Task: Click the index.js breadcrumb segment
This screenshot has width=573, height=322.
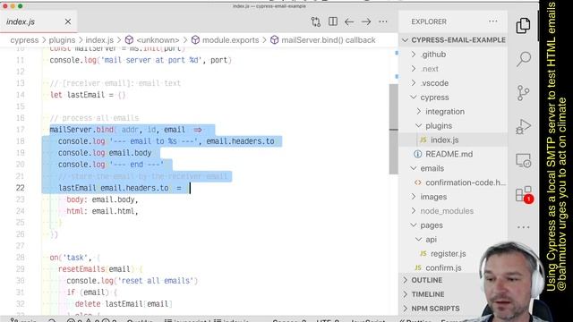Action: (x=99, y=40)
